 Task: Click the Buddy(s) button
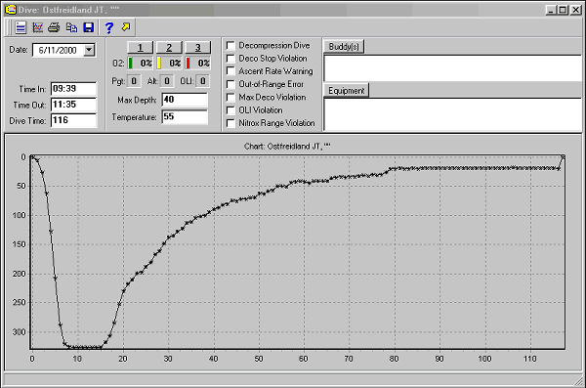click(344, 46)
